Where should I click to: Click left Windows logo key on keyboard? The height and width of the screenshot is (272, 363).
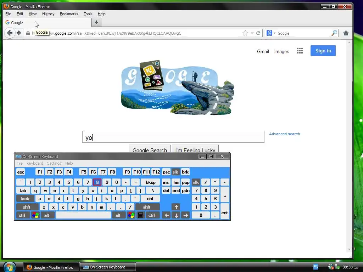[x=35, y=215]
